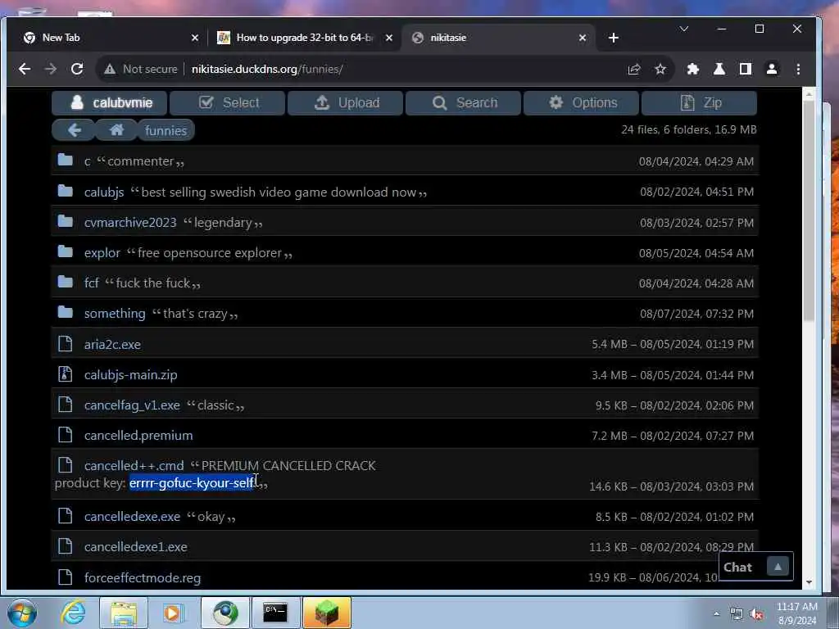Reload the page
The height and width of the screenshot is (629, 839).
coord(77,69)
